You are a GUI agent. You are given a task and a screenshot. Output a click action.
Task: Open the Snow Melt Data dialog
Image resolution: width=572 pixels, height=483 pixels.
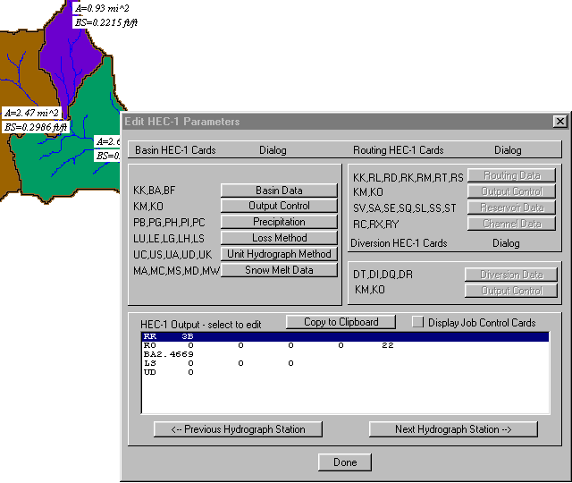click(278, 270)
